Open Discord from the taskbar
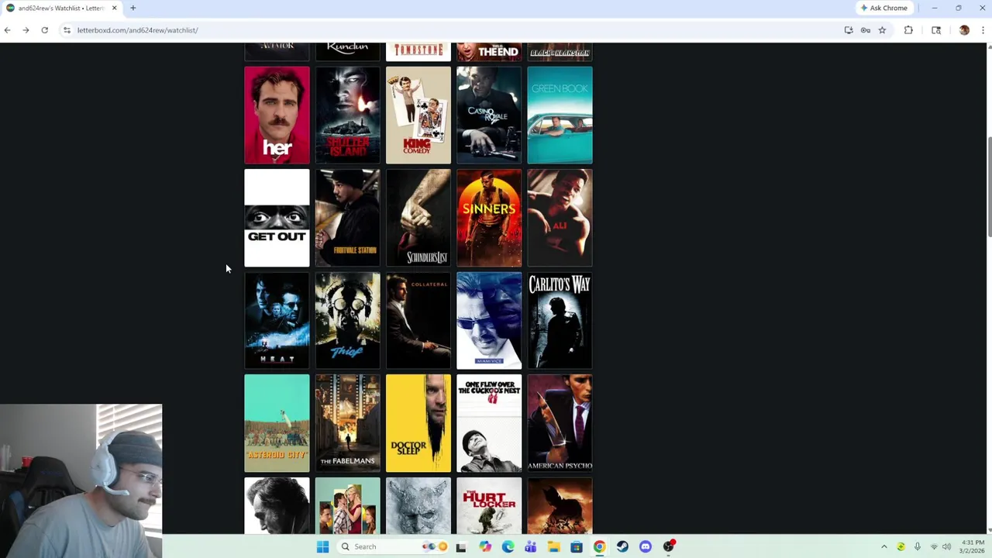This screenshot has width=992, height=558. click(646, 546)
